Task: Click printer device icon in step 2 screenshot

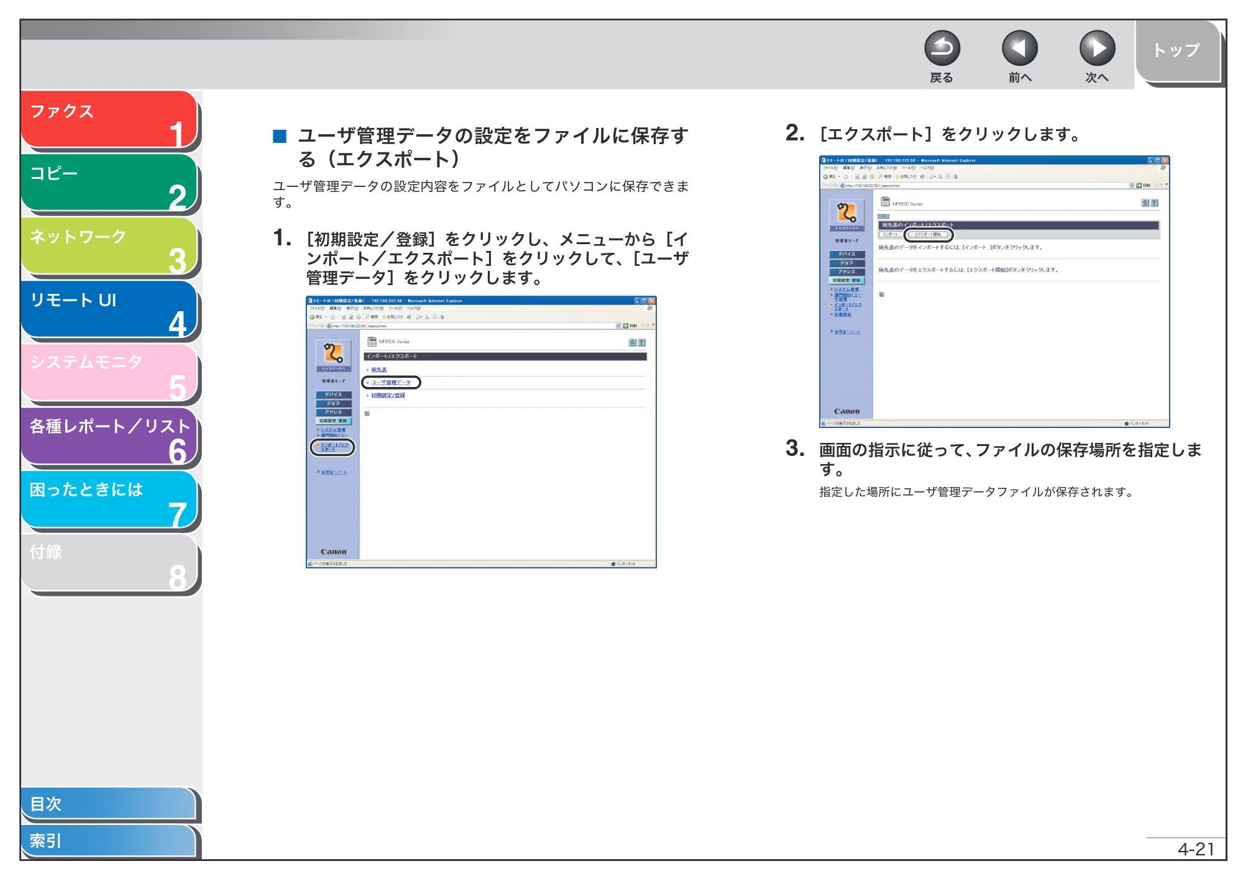Action: click(x=885, y=201)
